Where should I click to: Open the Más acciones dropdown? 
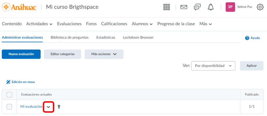(x=104, y=54)
